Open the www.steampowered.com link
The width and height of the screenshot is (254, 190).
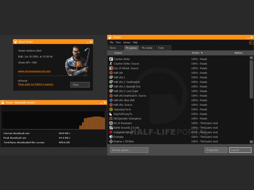[34, 71]
